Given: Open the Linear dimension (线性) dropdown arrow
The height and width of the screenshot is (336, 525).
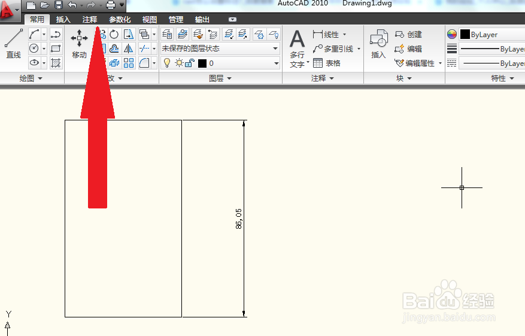Looking at the screenshot, I should point(345,34).
